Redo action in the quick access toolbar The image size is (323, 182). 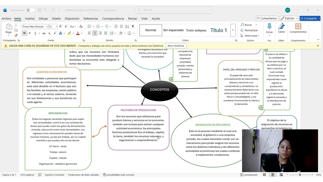(53, 10)
